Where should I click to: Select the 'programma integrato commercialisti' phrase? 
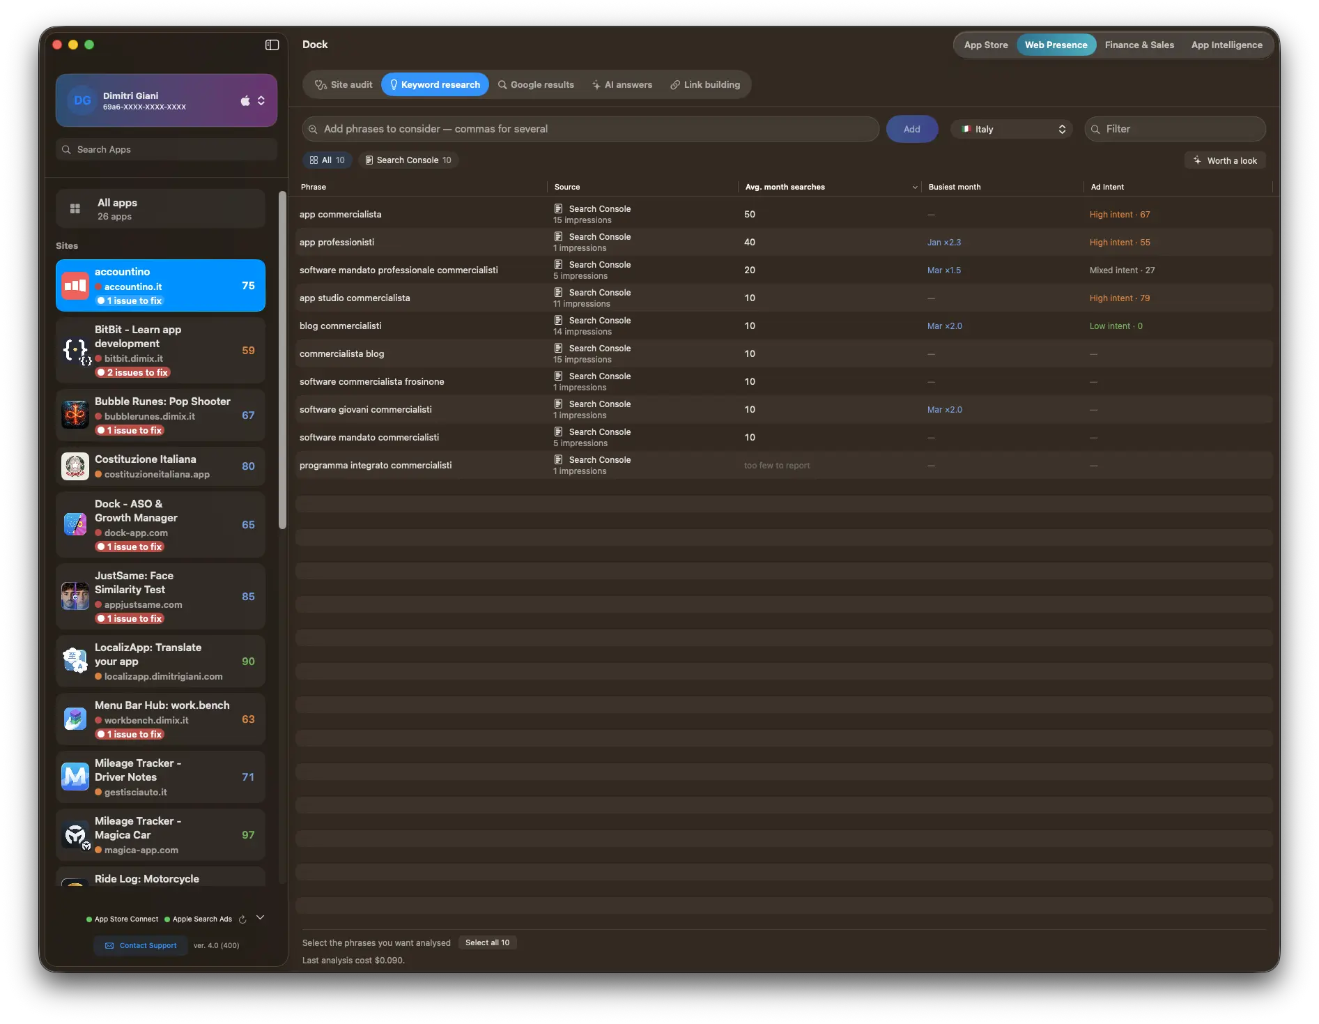(x=376, y=466)
